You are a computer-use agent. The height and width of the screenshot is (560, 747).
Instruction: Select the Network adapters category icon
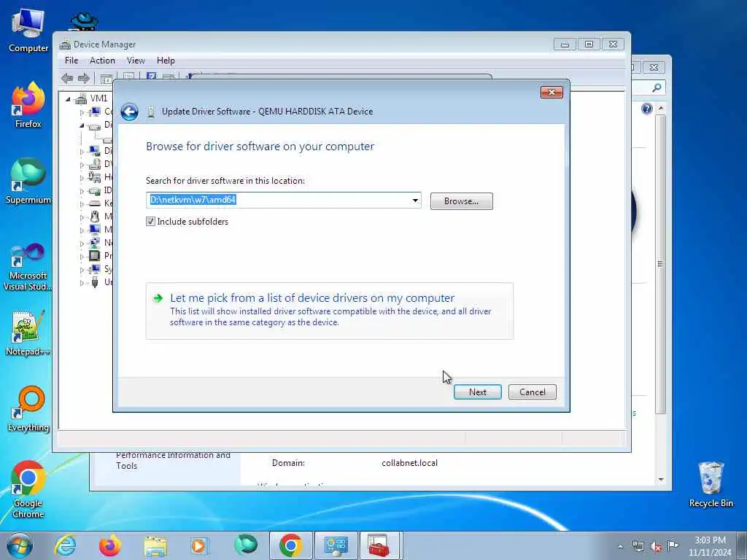pyautogui.click(x=95, y=243)
